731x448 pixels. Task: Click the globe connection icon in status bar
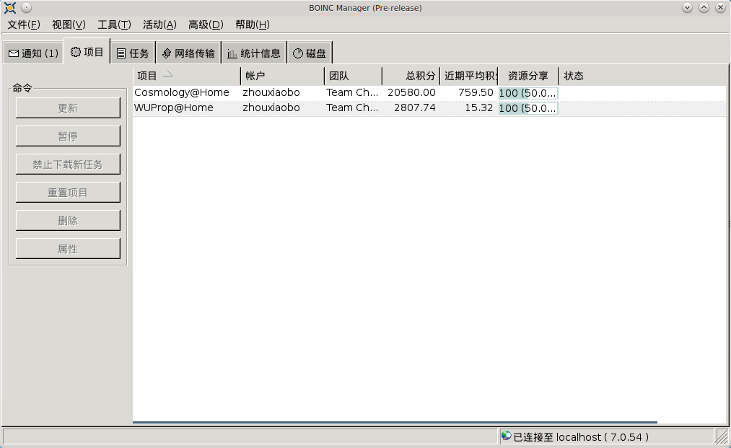pos(507,436)
